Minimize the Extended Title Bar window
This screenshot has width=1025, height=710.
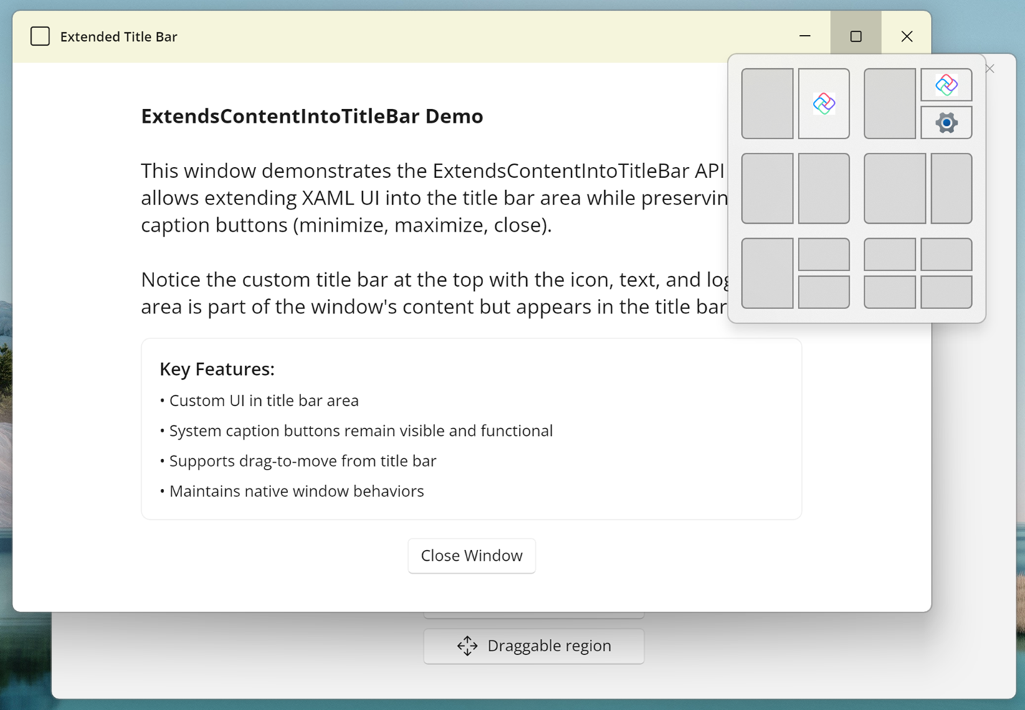[x=805, y=37]
